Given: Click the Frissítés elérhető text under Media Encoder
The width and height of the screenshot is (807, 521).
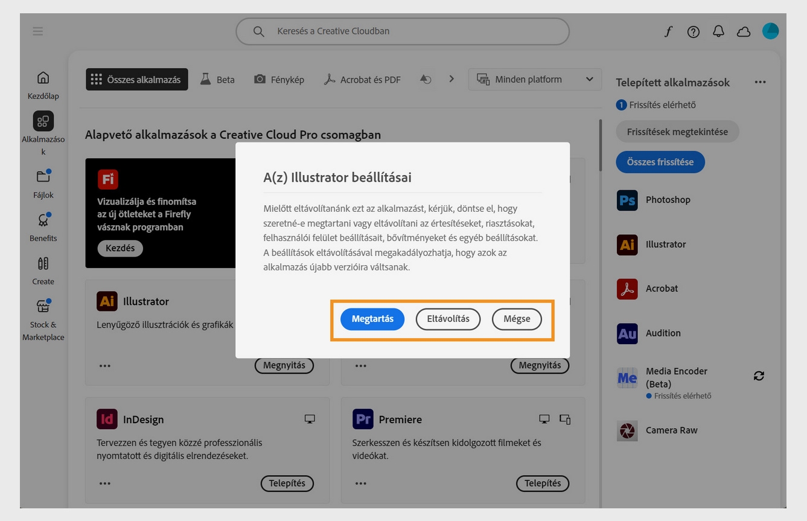Looking at the screenshot, I should (x=683, y=396).
